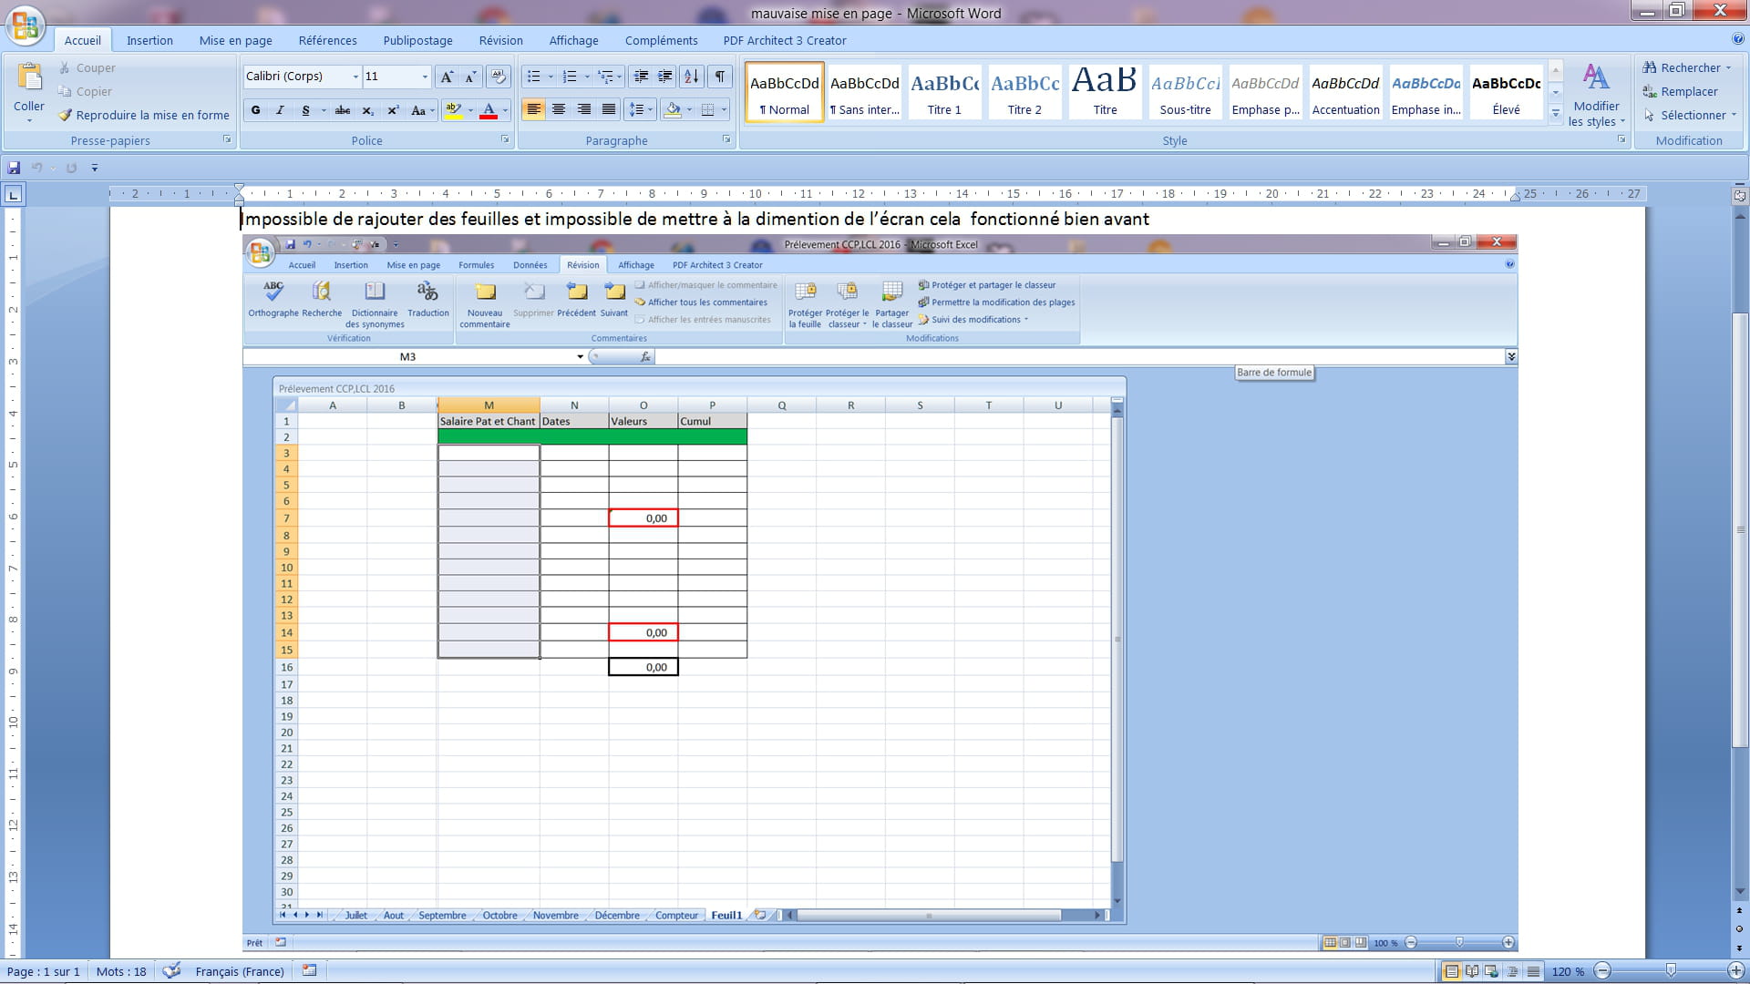Save the document from Quick Access toolbar
Image resolution: width=1750 pixels, height=984 pixels.
point(14,168)
